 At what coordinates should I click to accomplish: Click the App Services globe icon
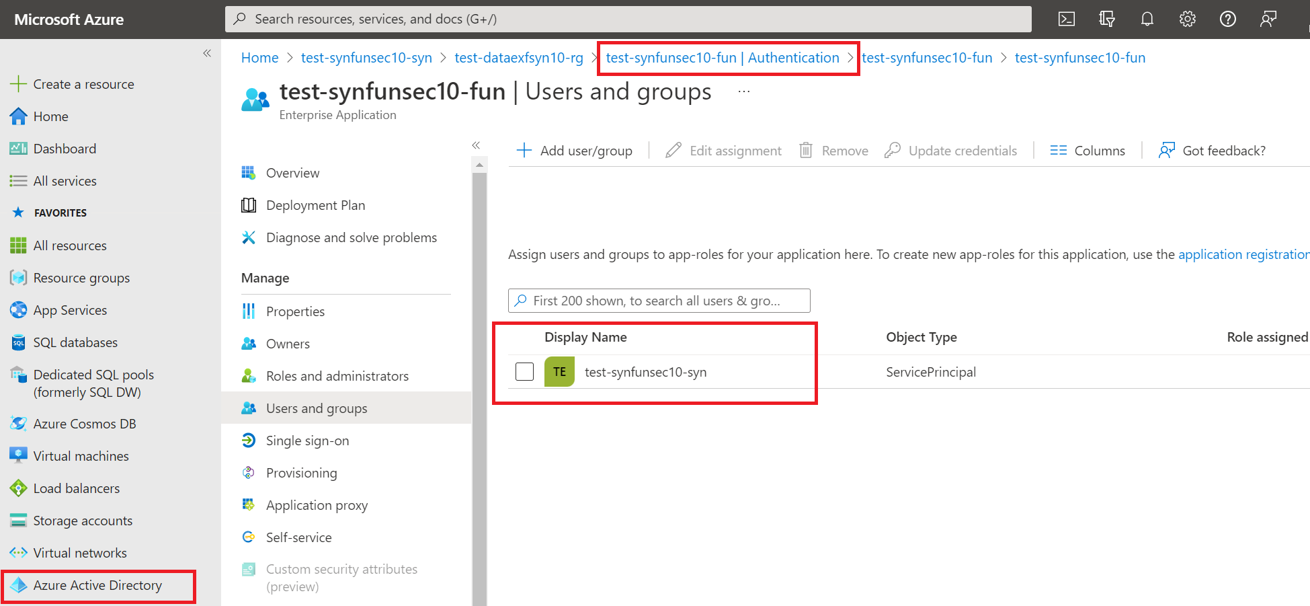18,310
